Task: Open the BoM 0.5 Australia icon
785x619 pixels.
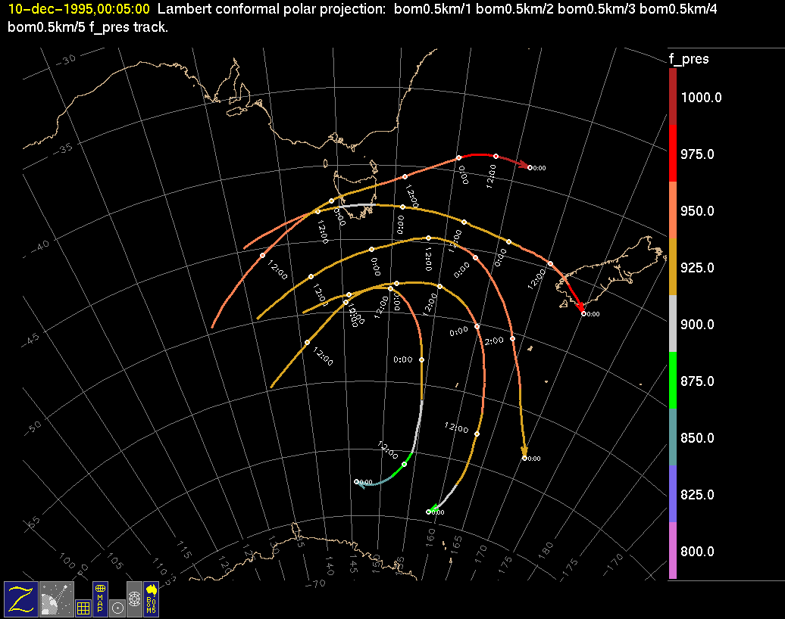Action: pyautogui.click(x=152, y=599)
